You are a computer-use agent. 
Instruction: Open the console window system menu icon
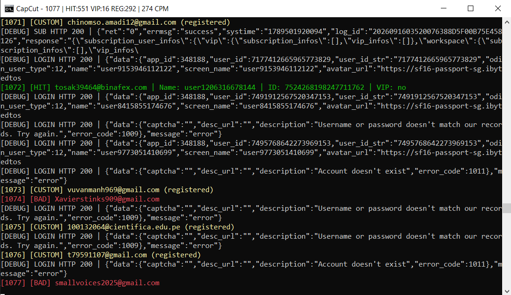click(9, 8)
